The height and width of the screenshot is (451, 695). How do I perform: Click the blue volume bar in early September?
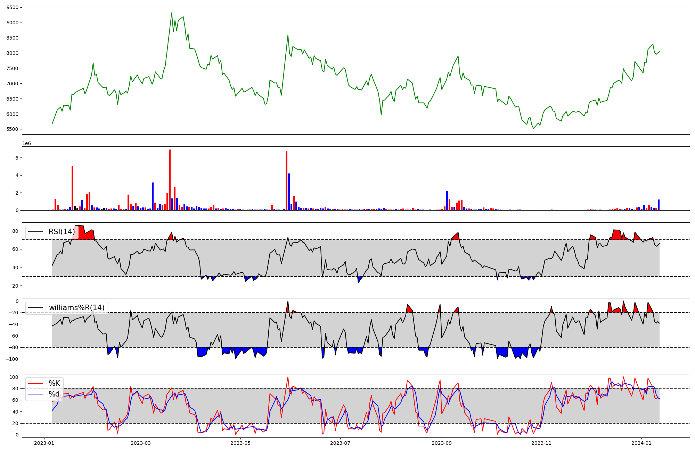click(447, 200)
